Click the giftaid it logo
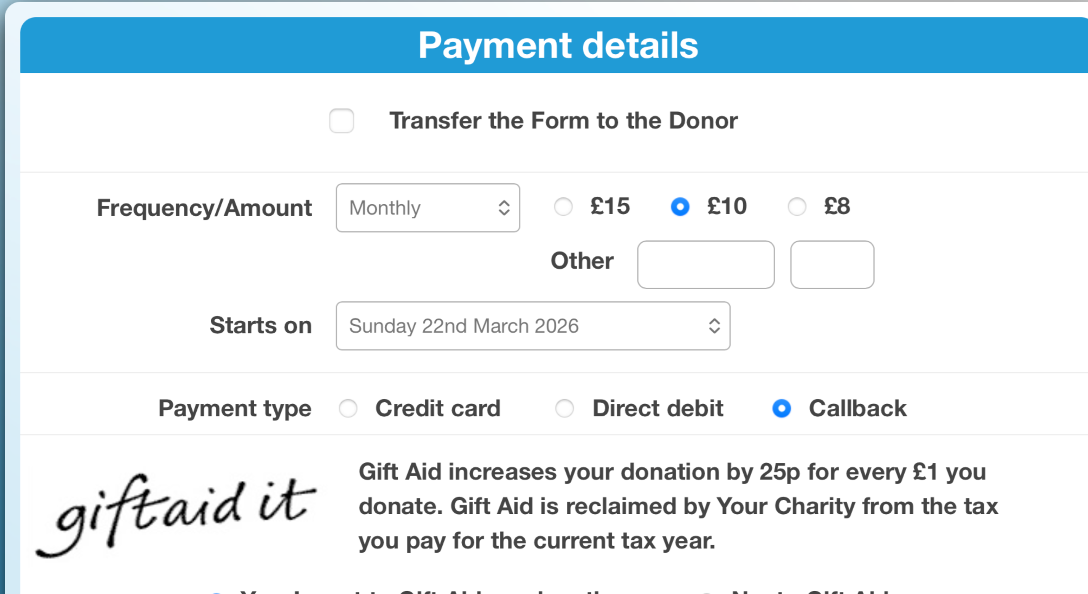Screen dimensions: 1088x594 177,507
